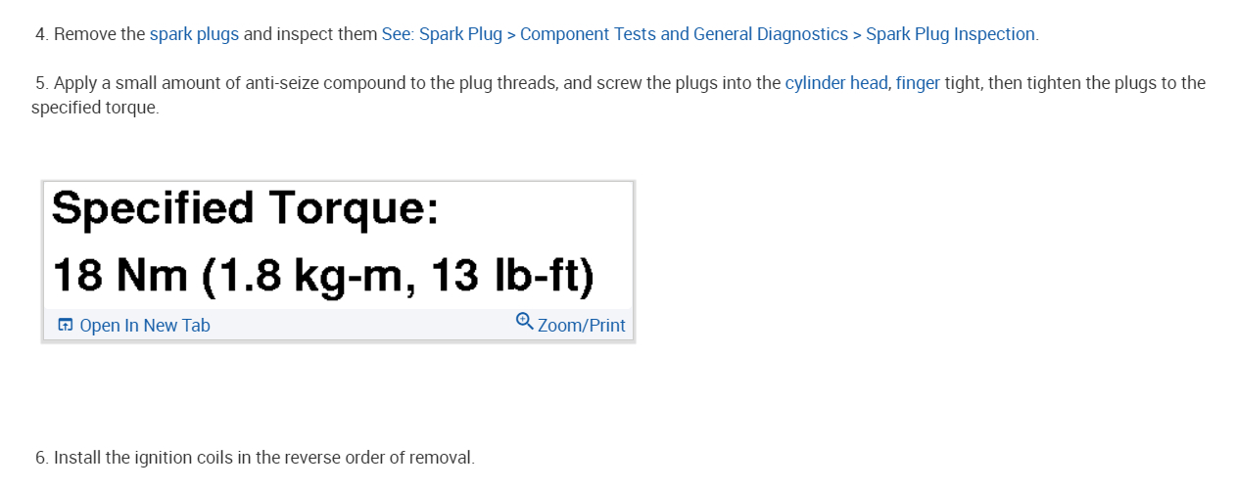Click the ">" separator after "Spark Plug"
Viewport: 1237px width, 489px height.
(x=510, y=34)
